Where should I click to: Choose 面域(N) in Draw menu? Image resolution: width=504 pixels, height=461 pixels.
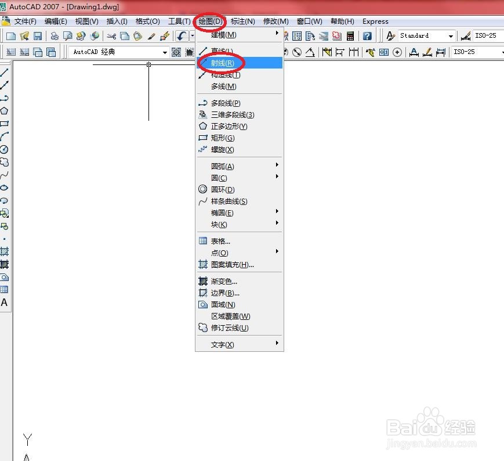click(x=240, y=304)
